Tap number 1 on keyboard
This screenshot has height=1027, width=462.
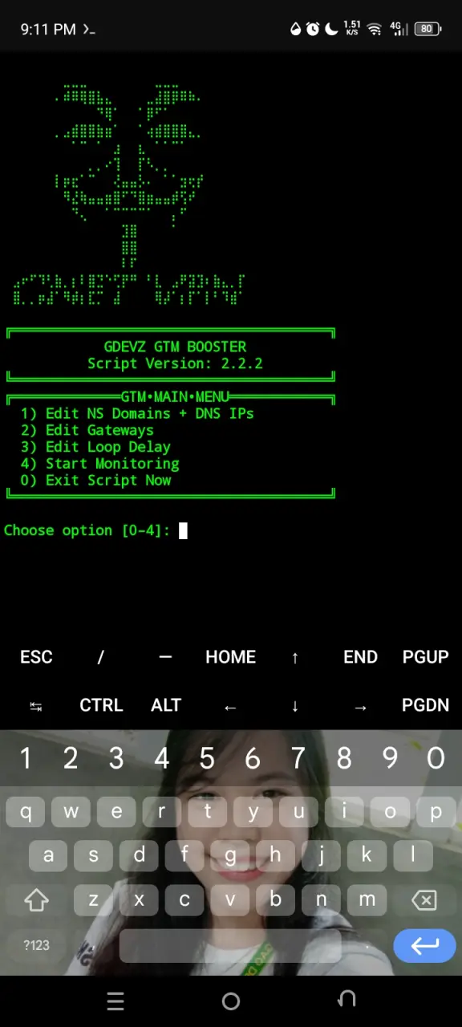coord(26,758)
